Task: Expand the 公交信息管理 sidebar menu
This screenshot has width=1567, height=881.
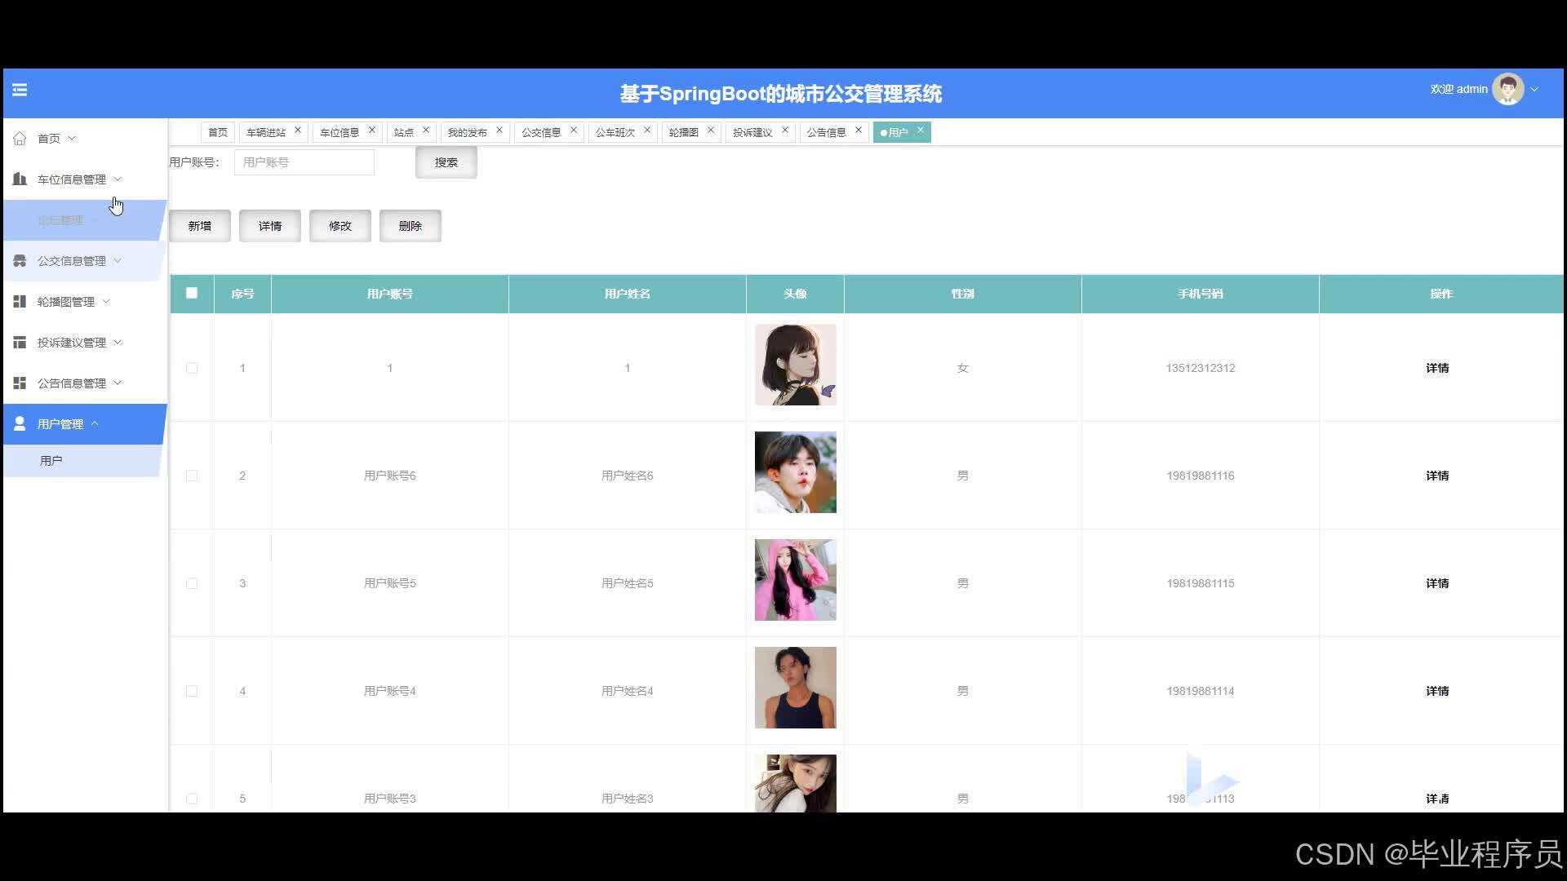Action: (72, 261)
